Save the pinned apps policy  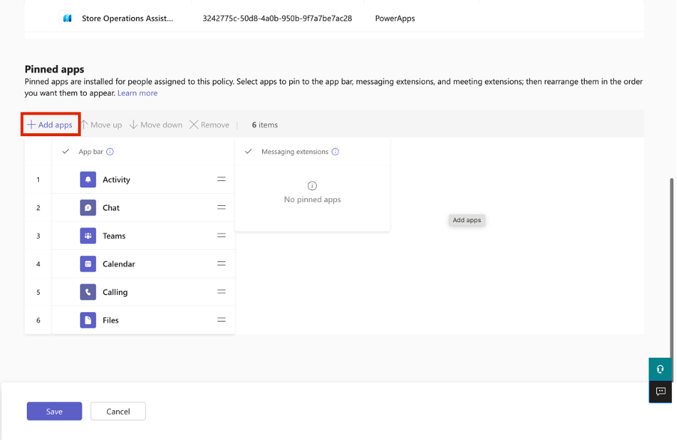(54, 411)
